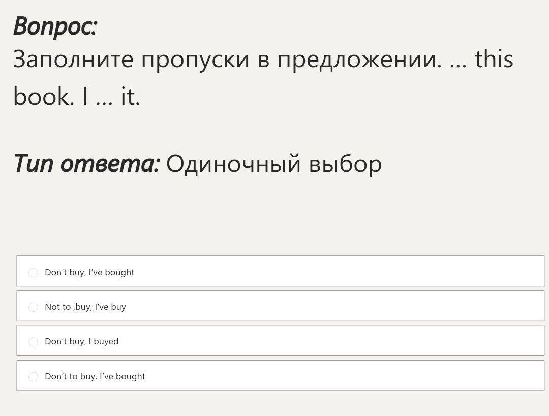Click the word "в" in the question

click(x=263, y=61)
